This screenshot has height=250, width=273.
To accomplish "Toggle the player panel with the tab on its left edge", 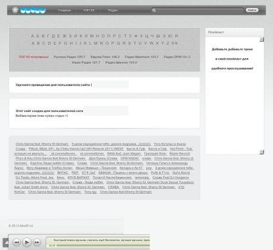I will click(5, 242).
